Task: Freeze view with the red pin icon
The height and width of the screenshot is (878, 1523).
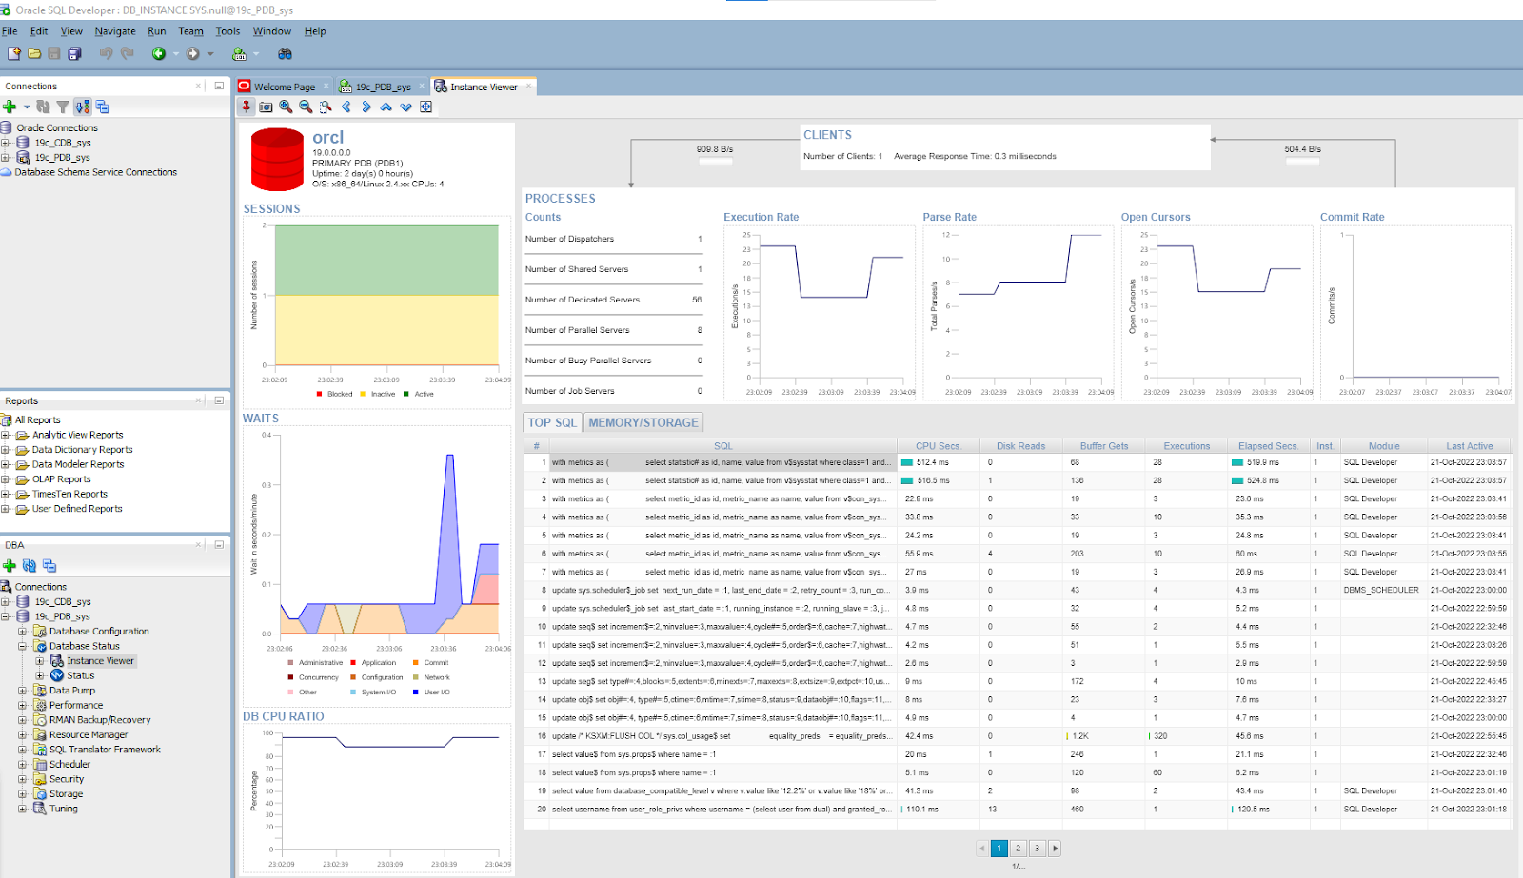Action: tap(246, 107)
